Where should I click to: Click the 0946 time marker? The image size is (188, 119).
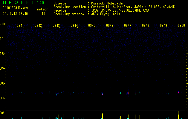[x=110, y=26]
